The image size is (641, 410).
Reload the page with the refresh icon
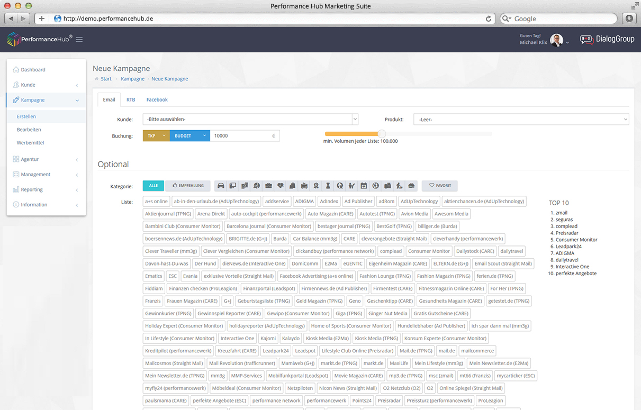(x=489, y=19)
